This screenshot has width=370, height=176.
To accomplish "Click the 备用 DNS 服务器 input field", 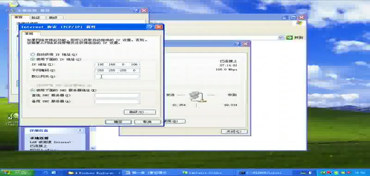I will point(117,102).
